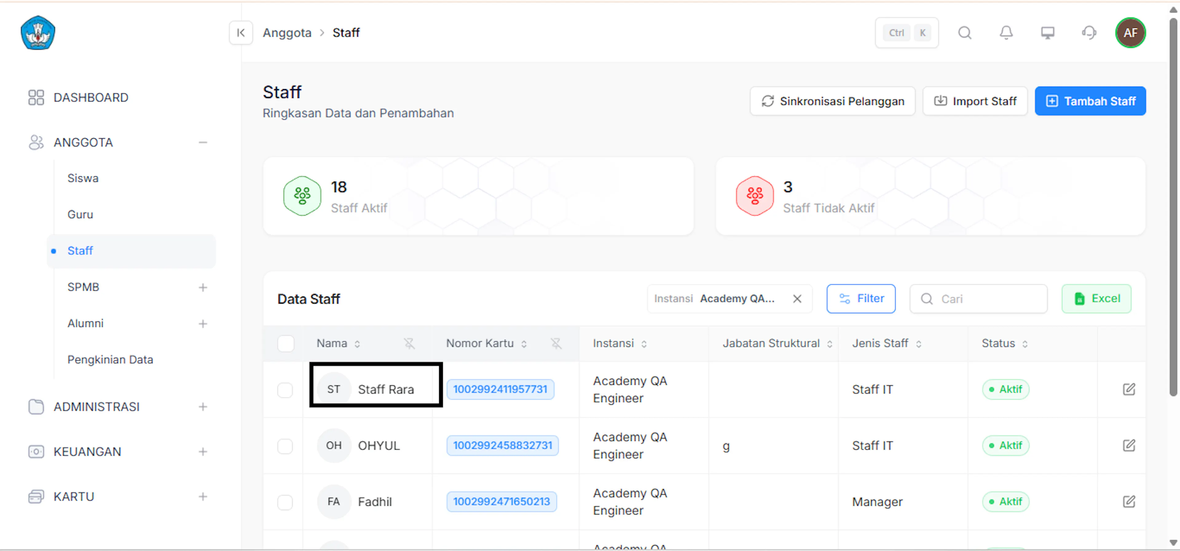Click the Fadhil name cell
The image size is (1180, 551).
point(368,502)
